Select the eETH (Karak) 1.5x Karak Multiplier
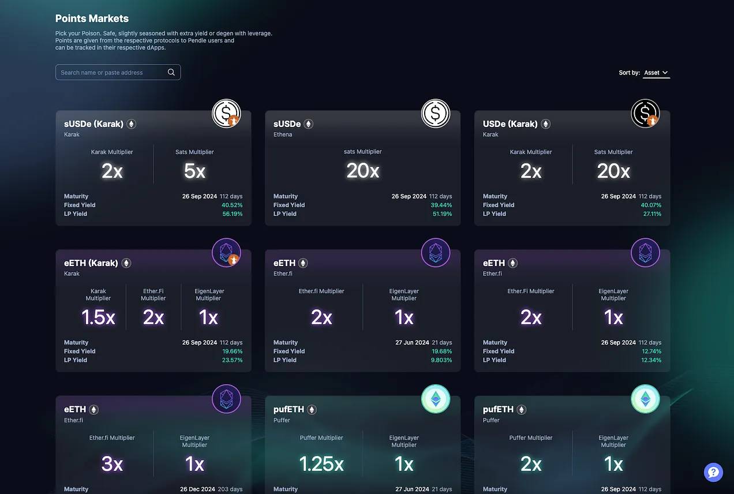The height and width of the screenshot is (494, 734). click(98, 317)
